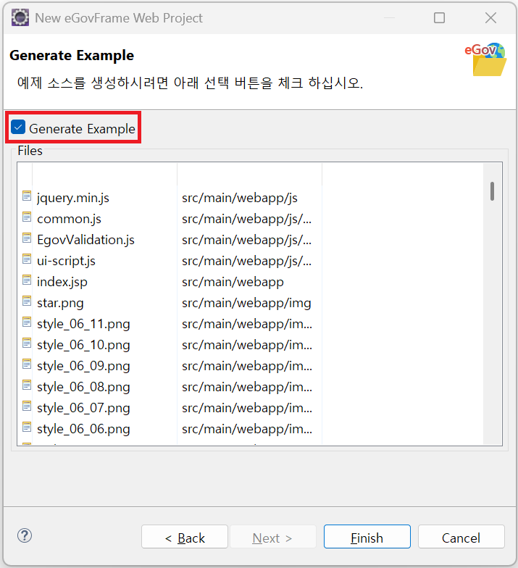Click the file icon beside style_06_11.png
Viewport: 518px width, 568px height.
pos(27,322)
